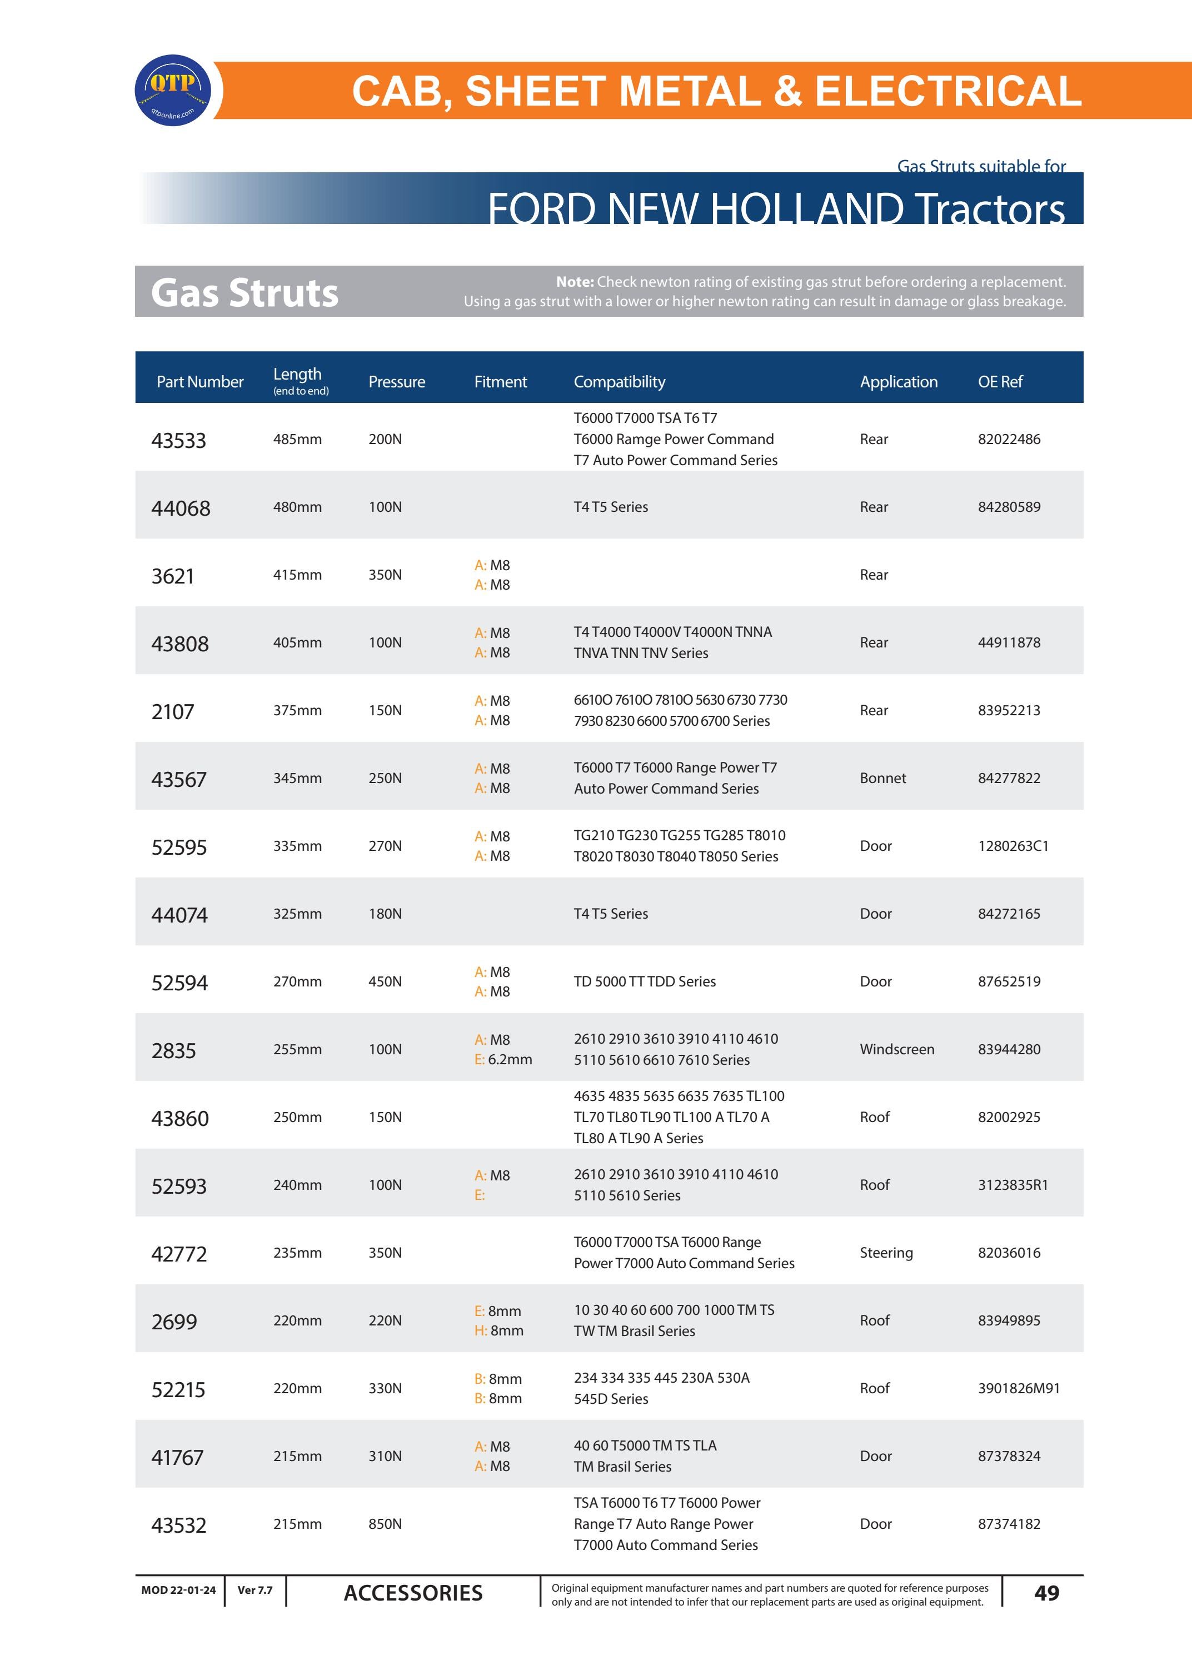Click the Part Number column header
1192x1665 pixels.
(200, 382)
